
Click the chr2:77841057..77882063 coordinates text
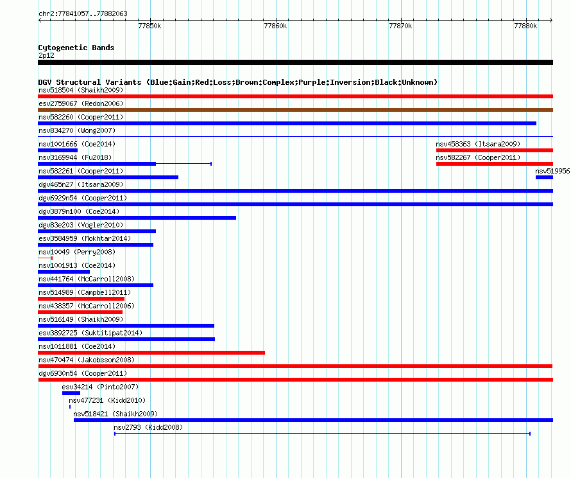tap(83, 13)
